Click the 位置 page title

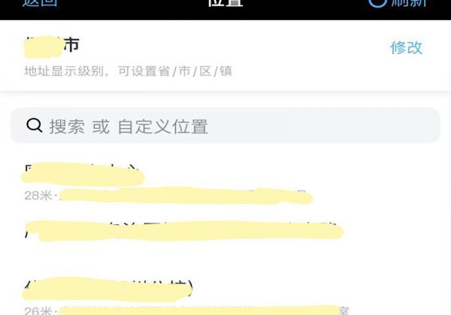(225, 3)
